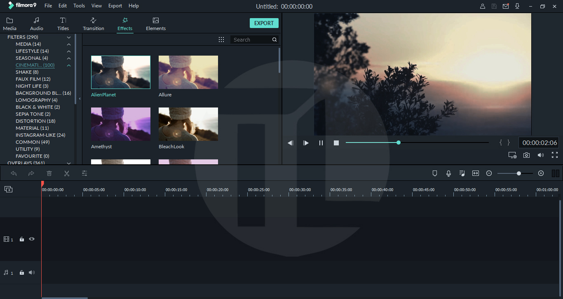
Task: Open the add track icon above the timeline
Action: pyautogui.click(x=8, y=189)
